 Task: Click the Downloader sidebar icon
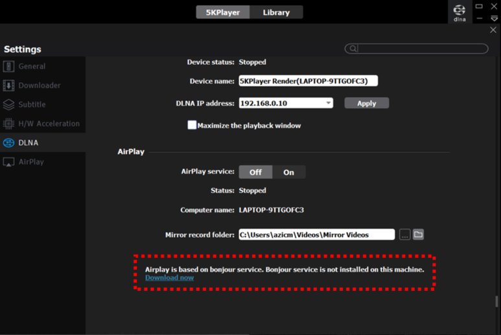pyautogui.click(x=8, y=86)
